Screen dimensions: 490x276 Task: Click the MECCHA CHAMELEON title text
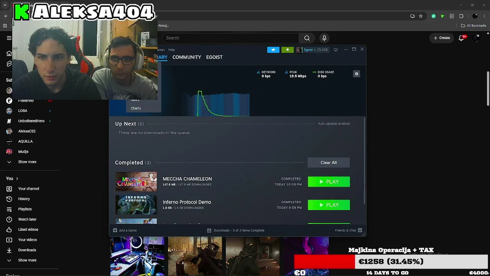pos(187,179)
